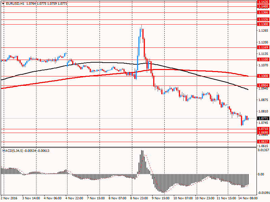Select the 1.0745 price scale value
Viewport: 270px width, 202px height.
click(263, 123)
